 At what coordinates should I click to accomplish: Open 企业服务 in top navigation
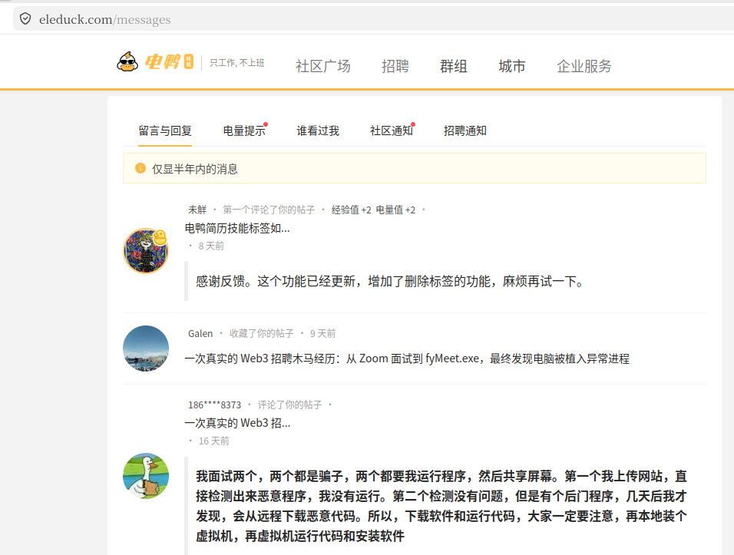click(584, 66)
